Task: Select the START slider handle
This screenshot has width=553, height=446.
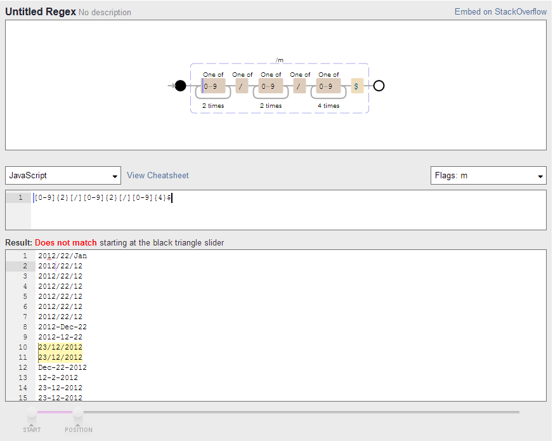Action: 32,412
